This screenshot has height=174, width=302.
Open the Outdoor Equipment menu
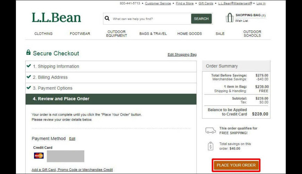click(x=117, y=34)
